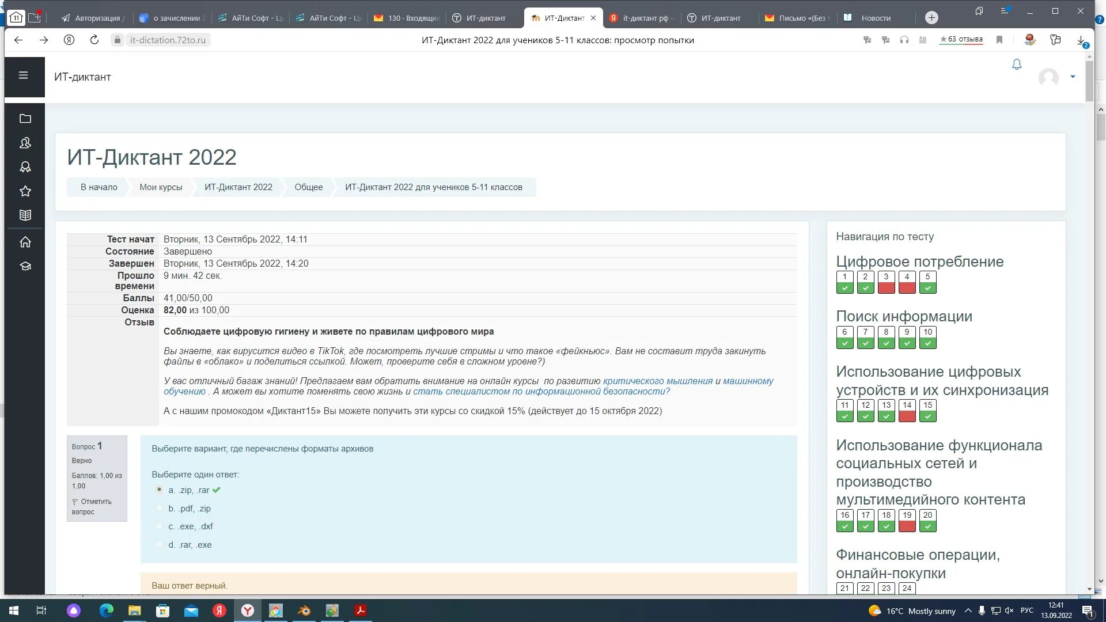Open the browser downloads icon

click(1081, 40)
